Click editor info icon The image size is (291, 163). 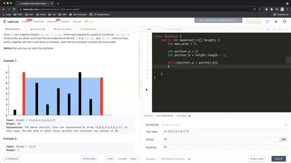coord(261,29)
